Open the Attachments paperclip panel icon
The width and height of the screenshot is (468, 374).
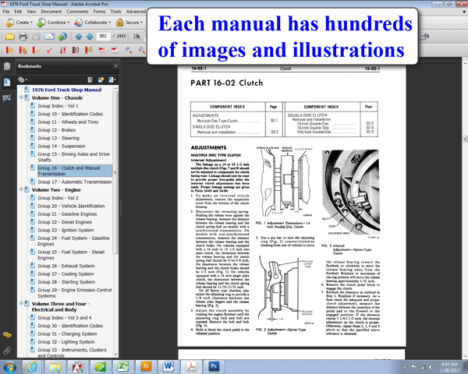(x=7, y=351)
